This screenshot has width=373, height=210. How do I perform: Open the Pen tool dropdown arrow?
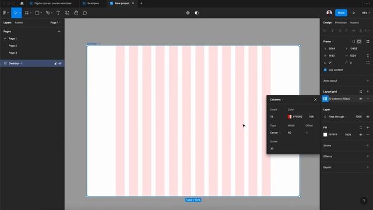click(52, 13)
